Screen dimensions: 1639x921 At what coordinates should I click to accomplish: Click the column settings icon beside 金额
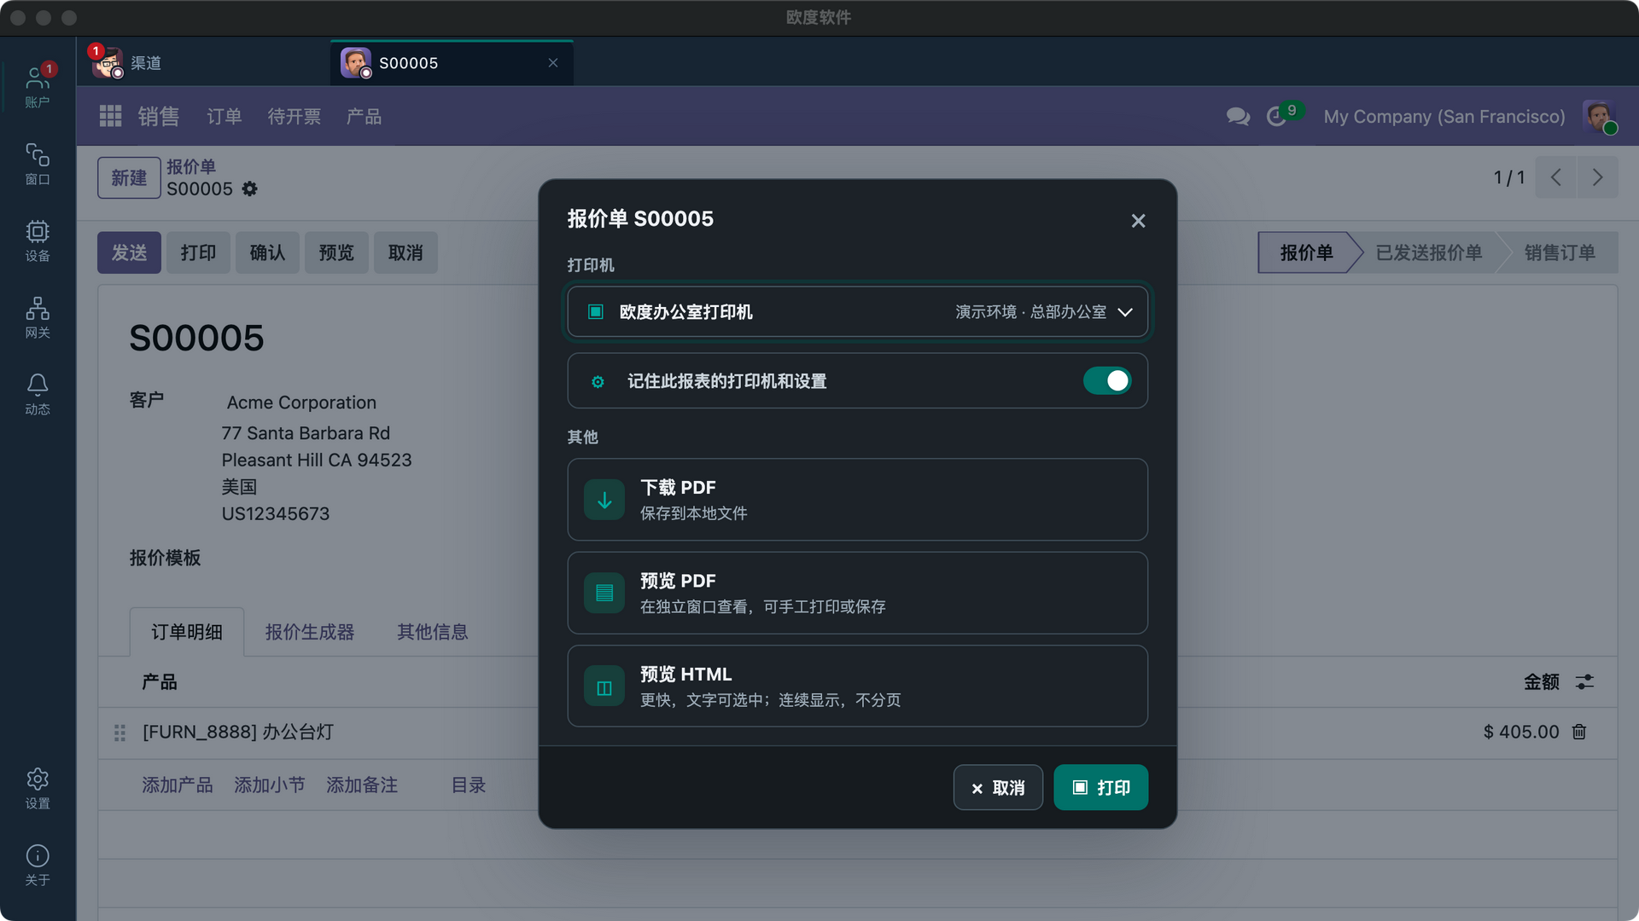[x=1584, y=681]
